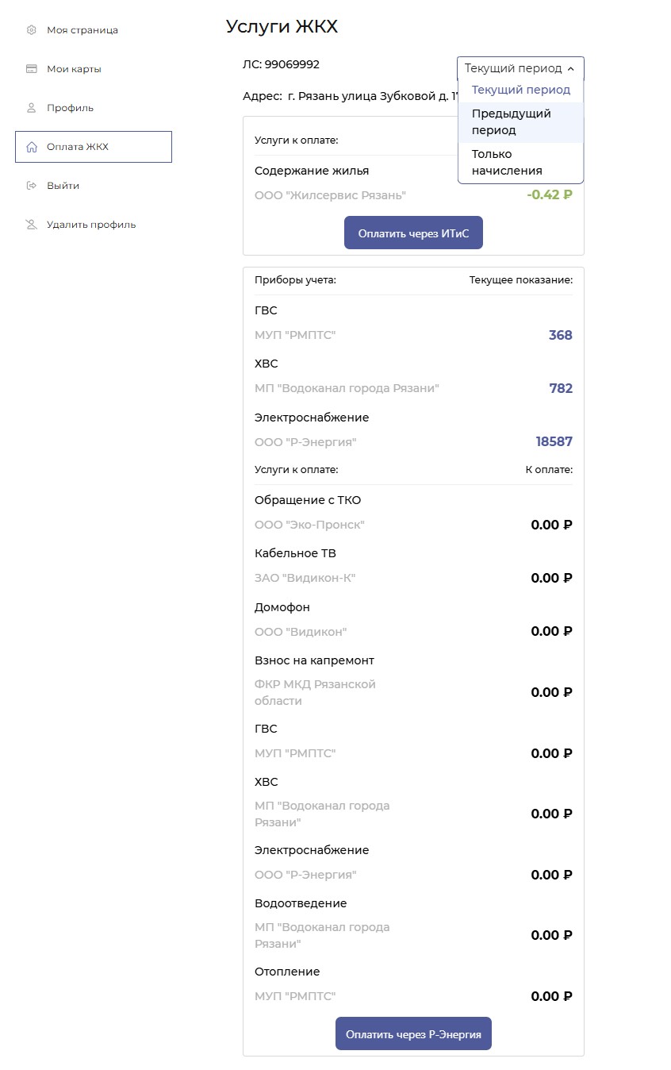The height and width of the screenshot is (1070, 671).
Task: Click the Электроснабжение reading 18587
Action: click(x=554, y=442)
